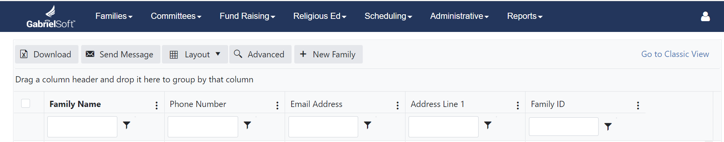The image size is (724, 142).
Task: Toggle the select-all rows checkbox
Action: pos(26,103)
